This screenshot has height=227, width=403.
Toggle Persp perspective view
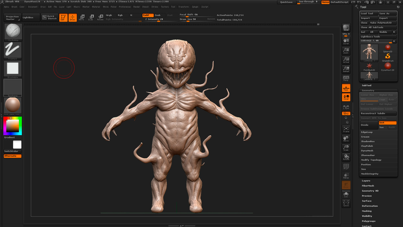click(x=346, y=78)
